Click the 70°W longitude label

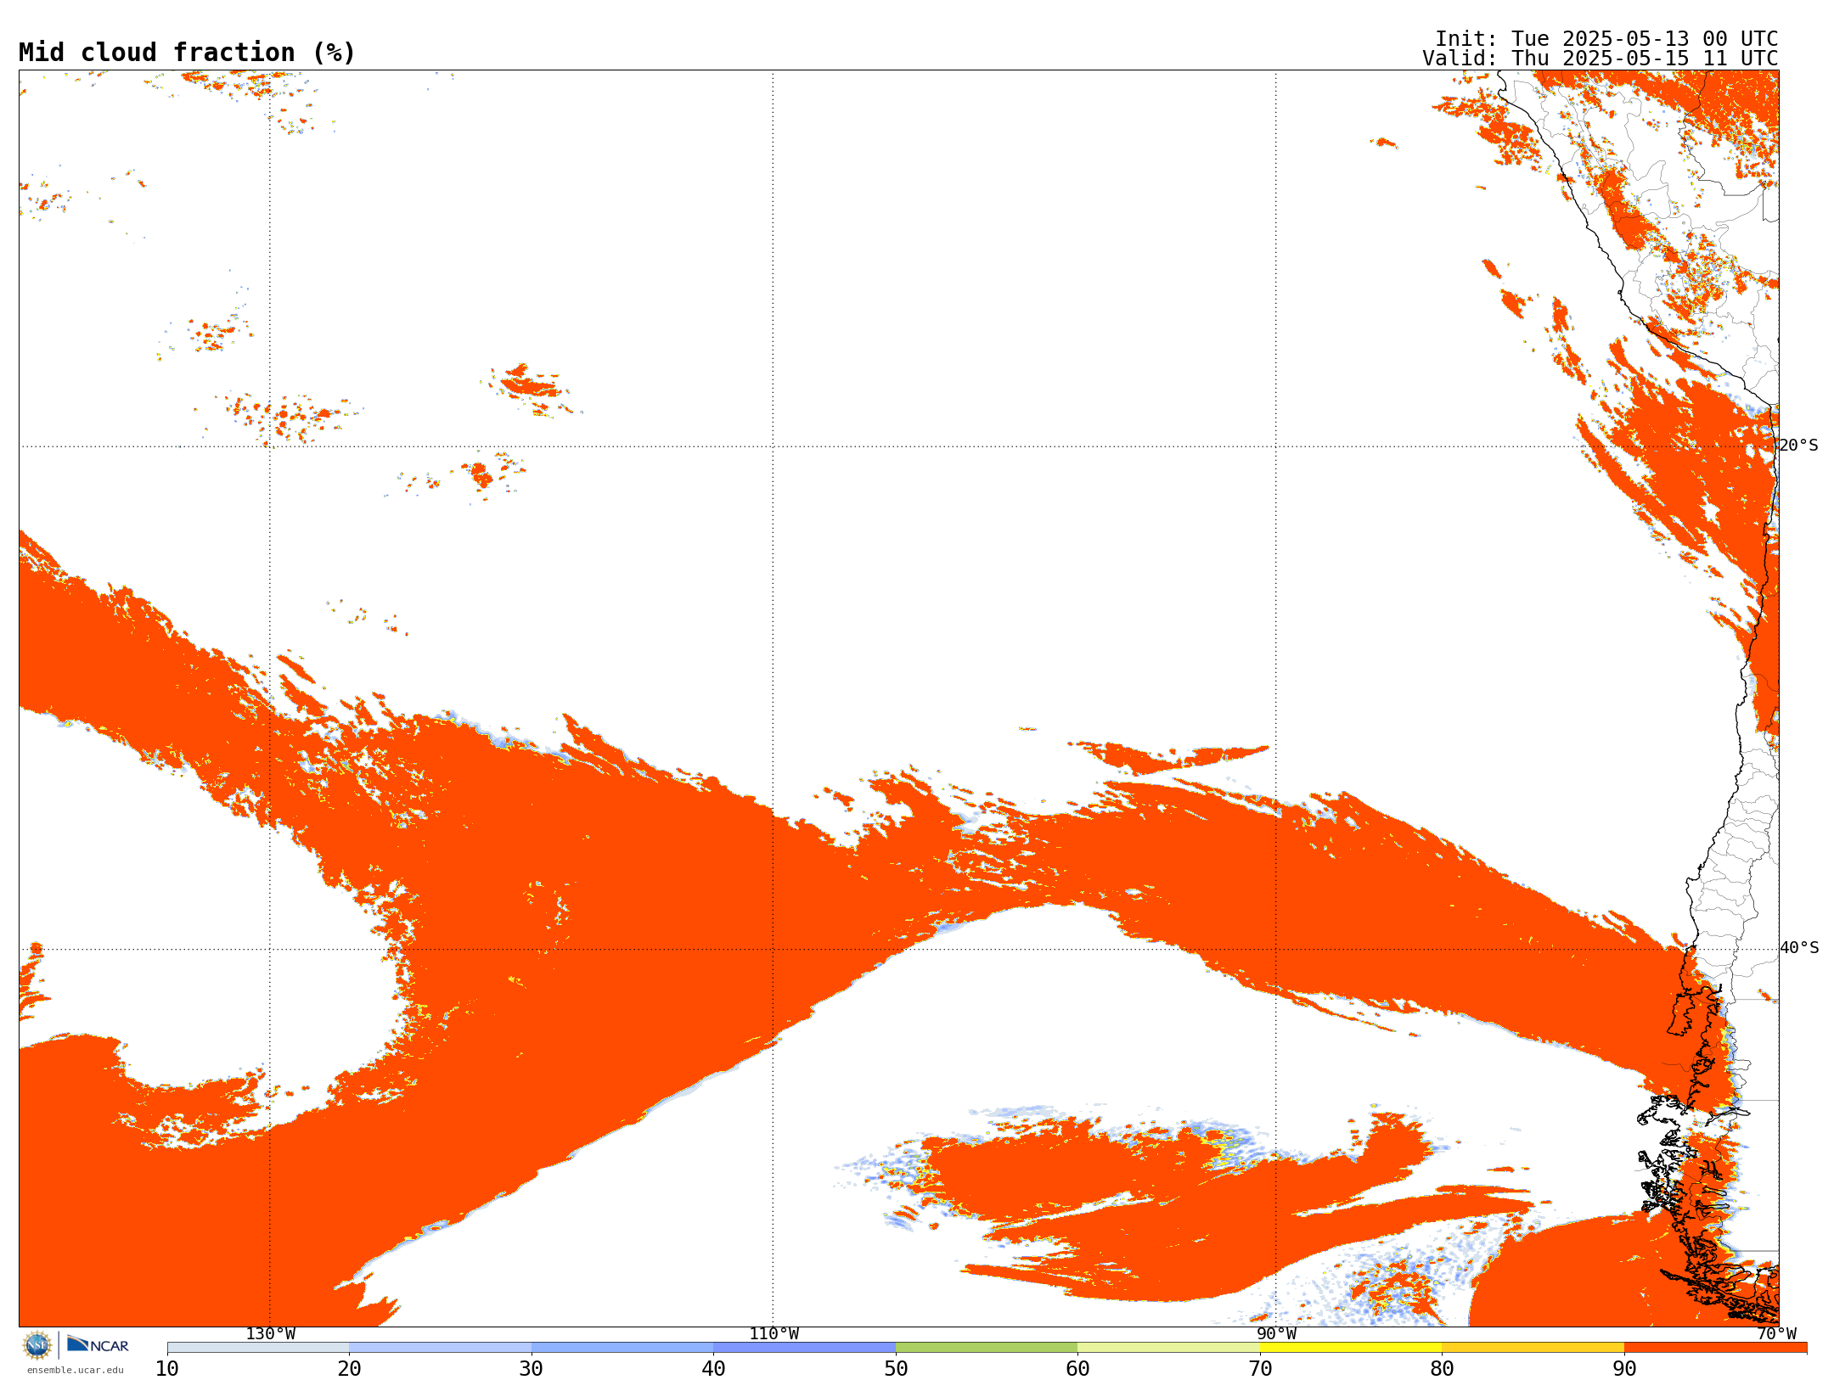[x=1776, y=1334]
